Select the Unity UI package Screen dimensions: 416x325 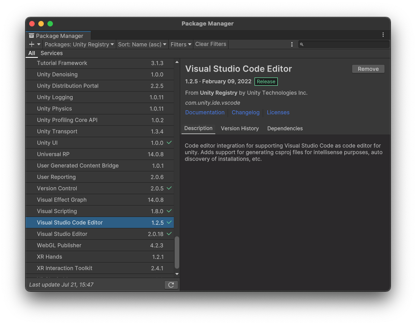pyautogui.click(x=100, y=143)
